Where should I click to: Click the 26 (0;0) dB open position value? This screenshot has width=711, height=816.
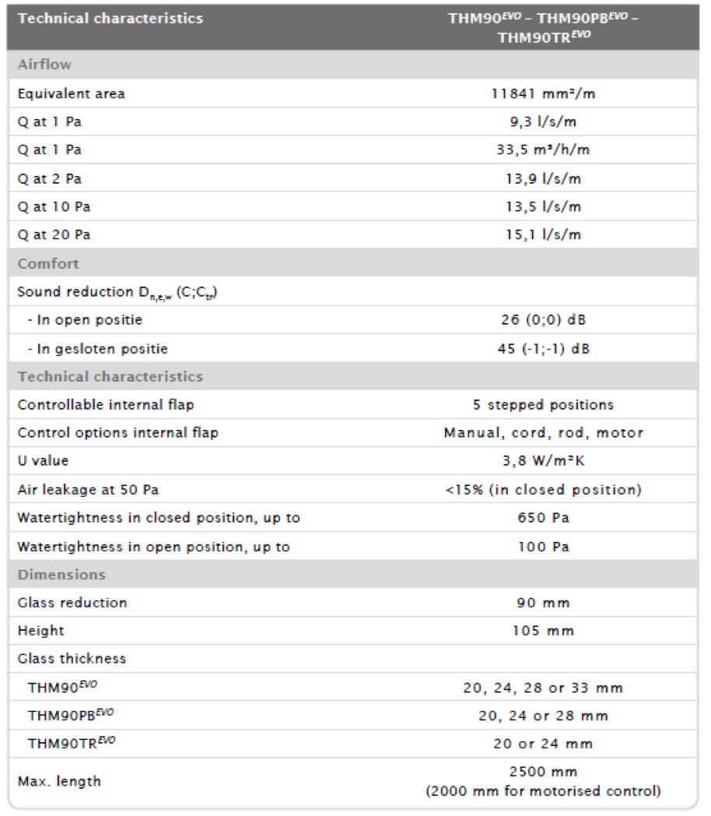(x=543, y=319)
